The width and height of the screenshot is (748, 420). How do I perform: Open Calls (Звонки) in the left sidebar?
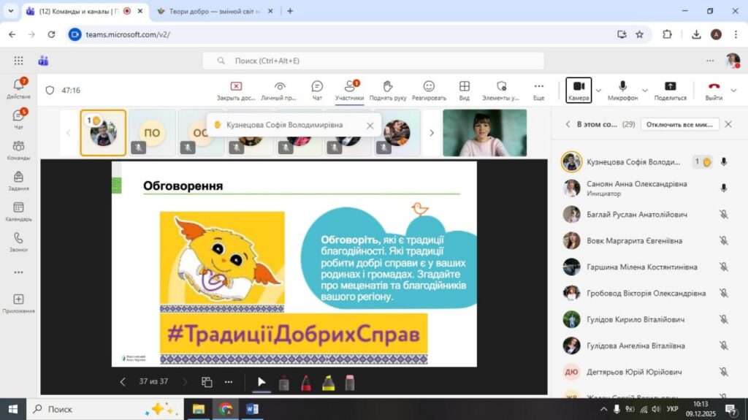coord(18,243)
